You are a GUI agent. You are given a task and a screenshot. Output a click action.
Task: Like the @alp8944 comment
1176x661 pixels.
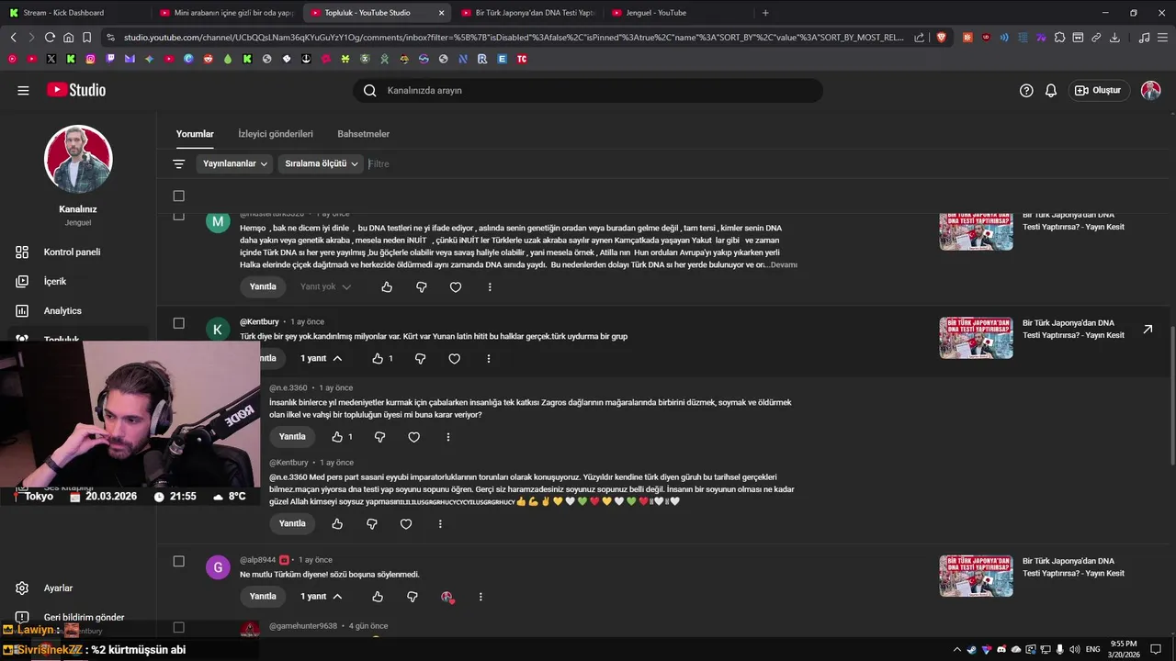click(378, 596)
